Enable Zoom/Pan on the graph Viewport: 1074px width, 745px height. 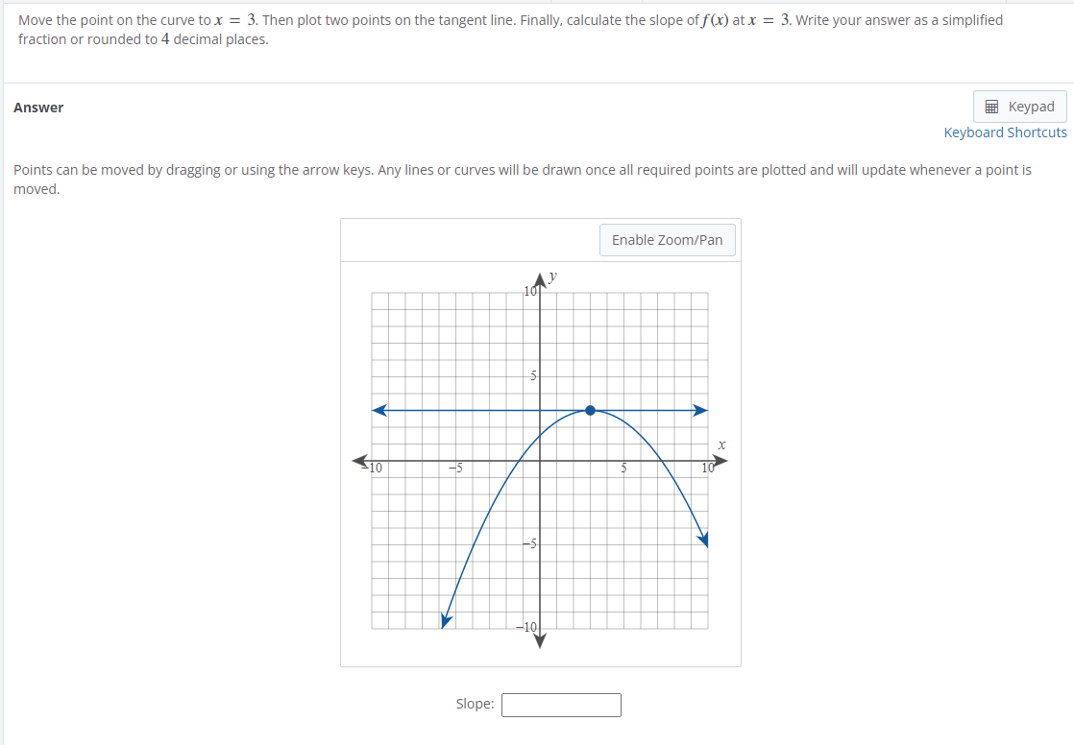667,239
